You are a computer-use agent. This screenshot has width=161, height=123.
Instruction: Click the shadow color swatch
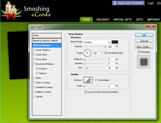(115, 42)
